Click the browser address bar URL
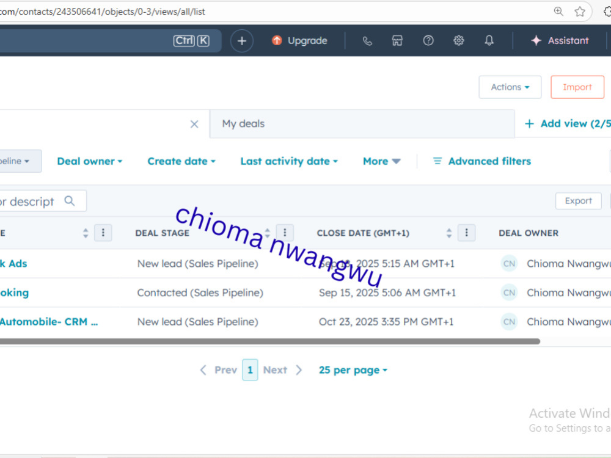 tap(103, 12)
